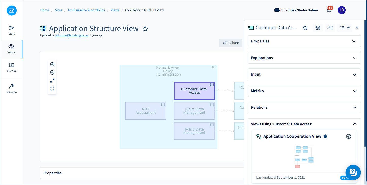Open the help chat bubble icon
The height and width of the screenshot is (185, 367).
353,172
